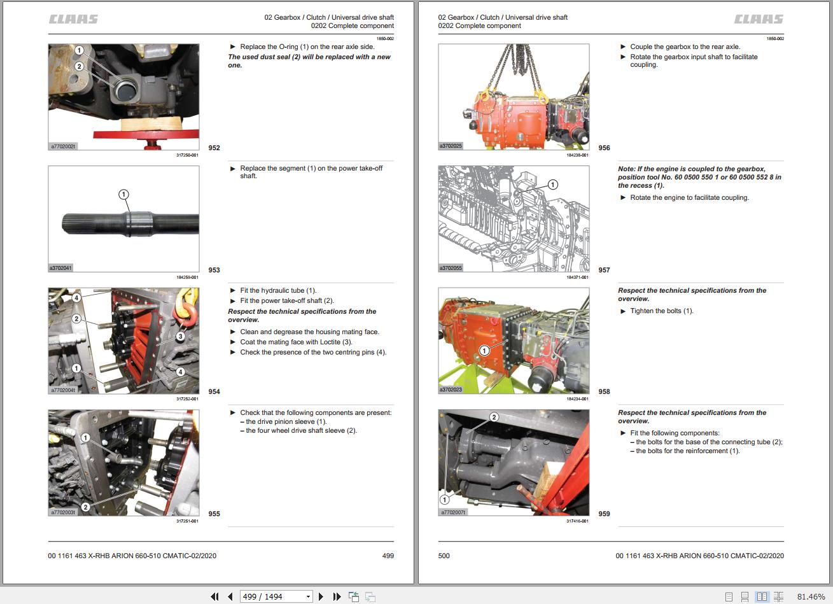
Task: Click text 'Replace the O-ring (1) on the rear axle side.'
Action: (307, 46)
